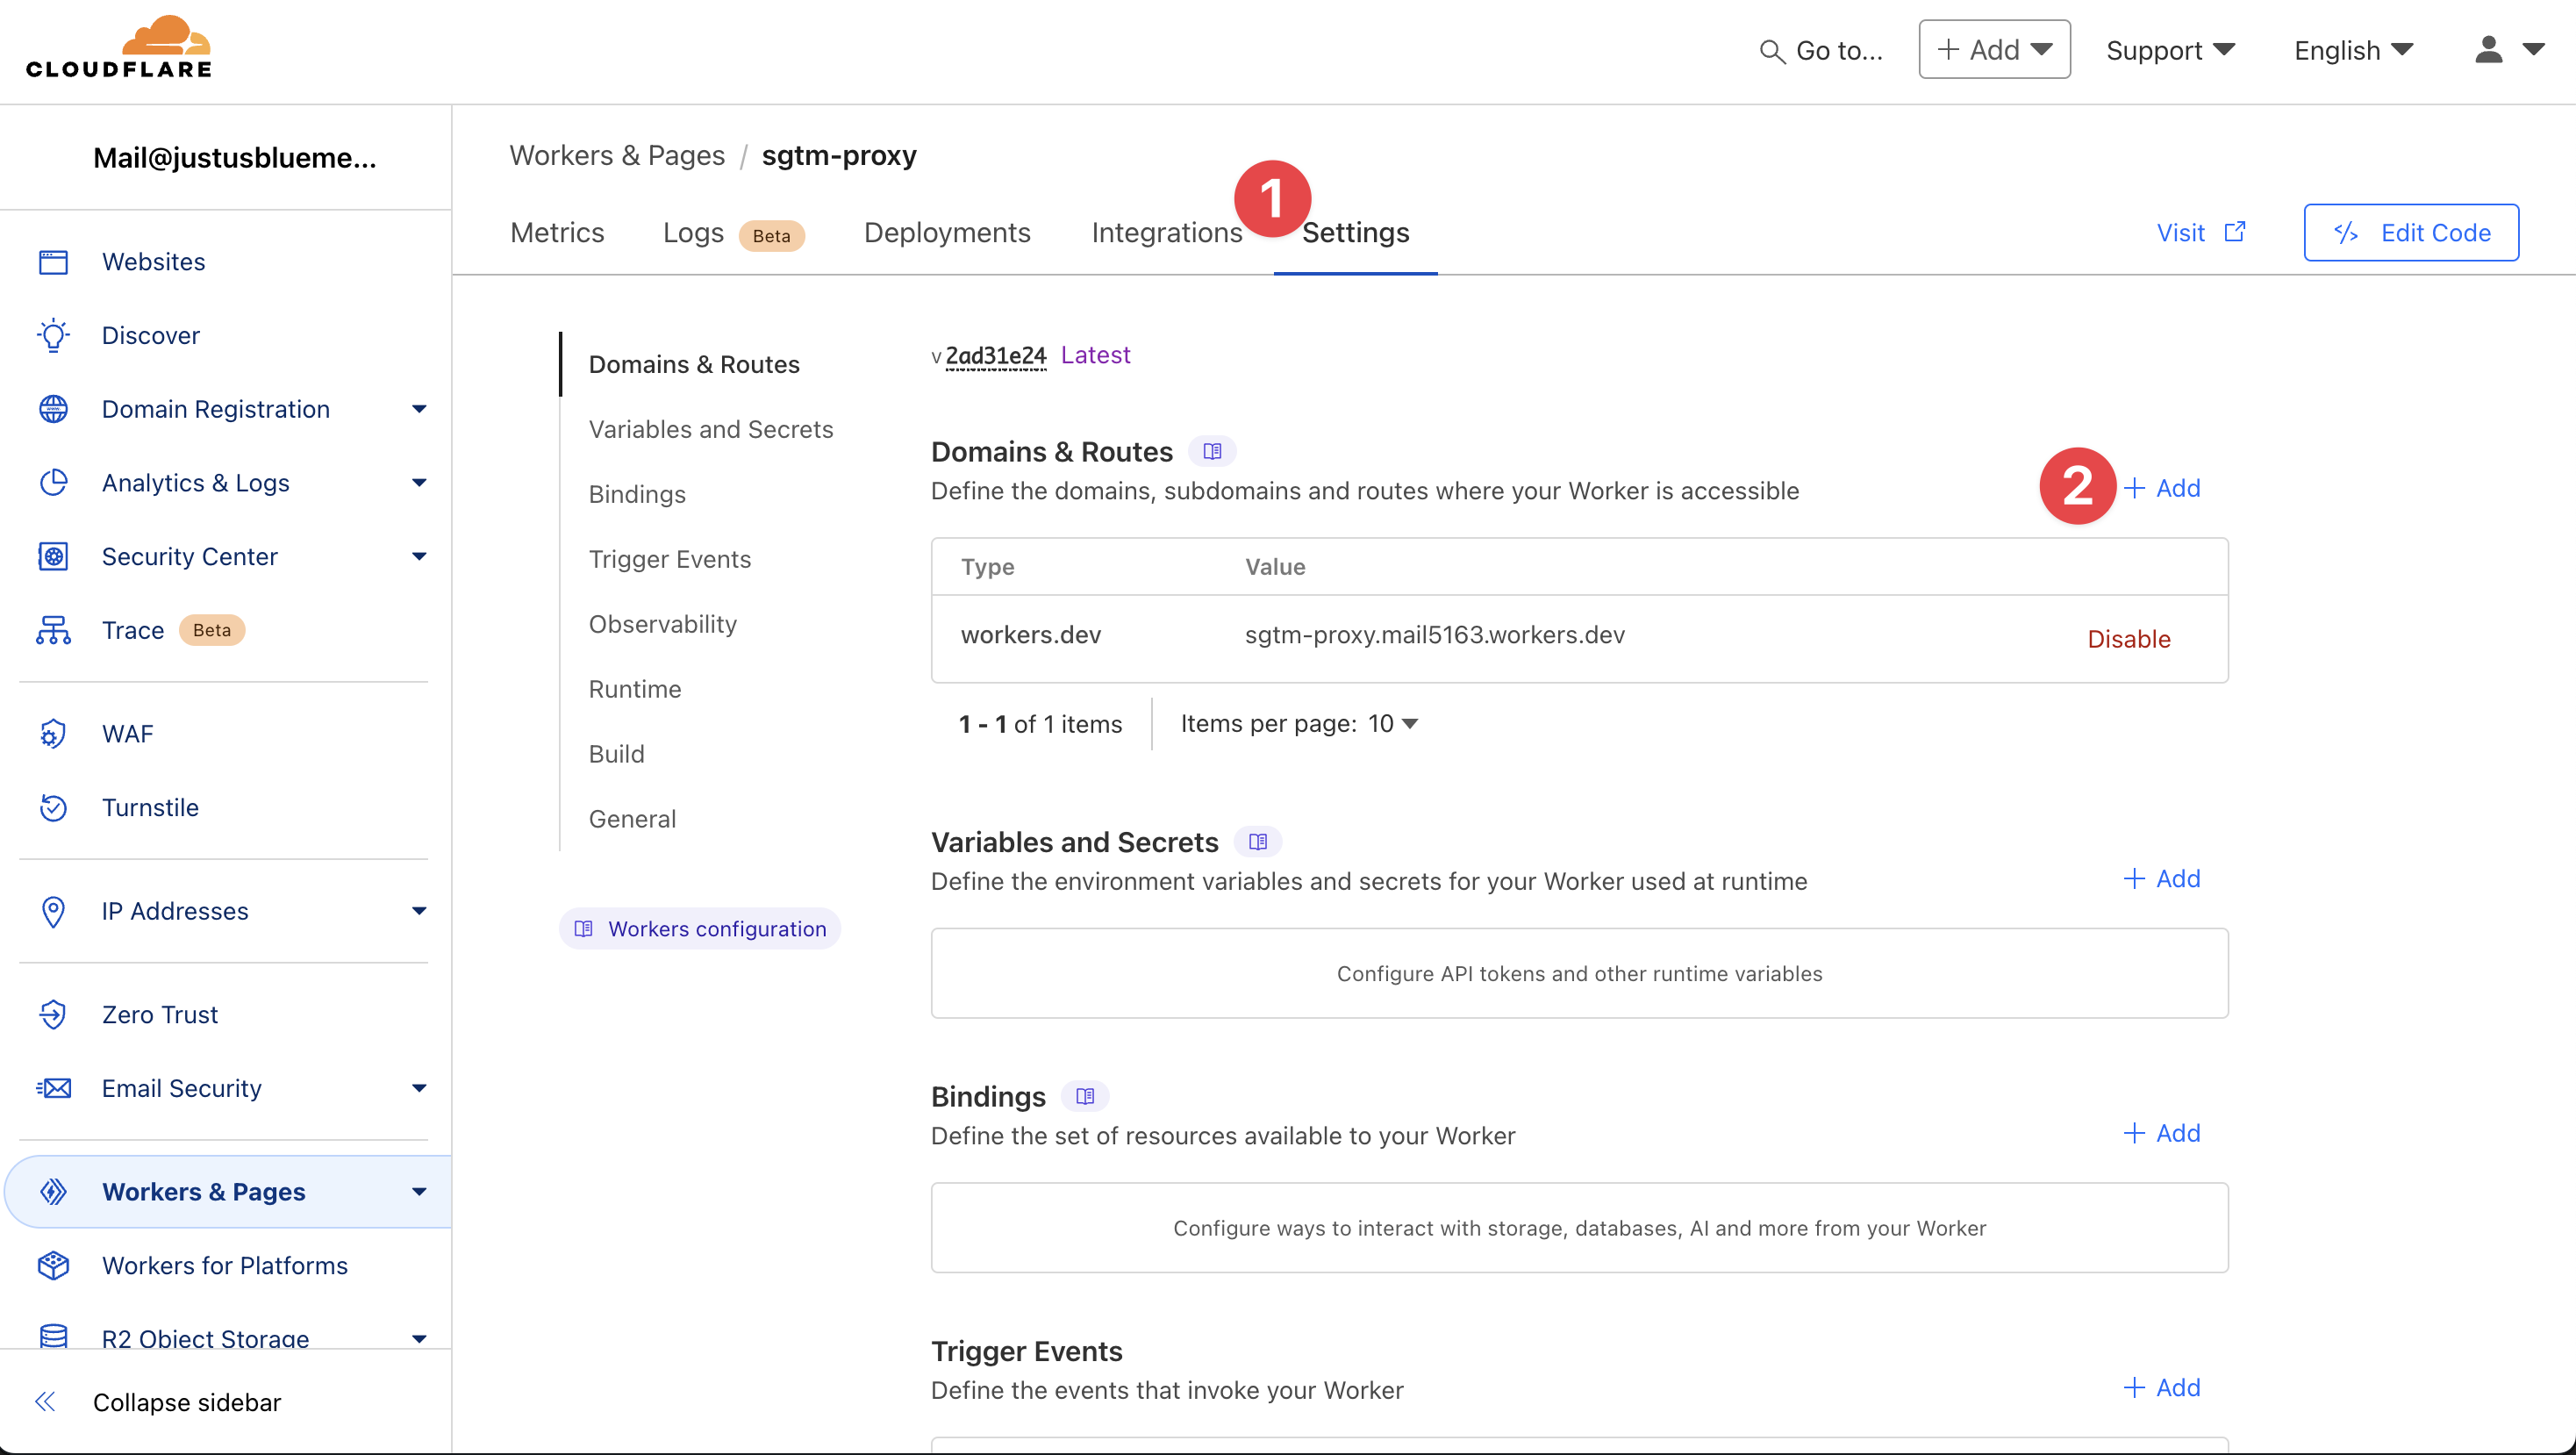Image resolution: width=2576 pixels, height=1455 pixels.
Task: Select Variables and Secrets in settings nav
Action: (x=710, y=430)
